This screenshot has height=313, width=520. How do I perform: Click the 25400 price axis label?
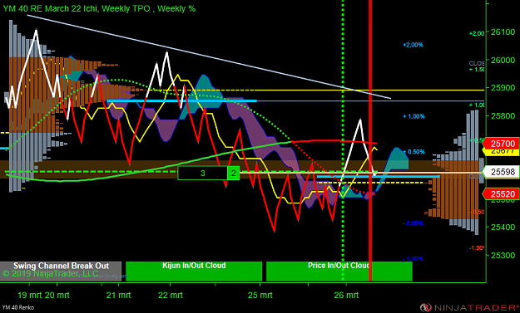click(503, 227)
